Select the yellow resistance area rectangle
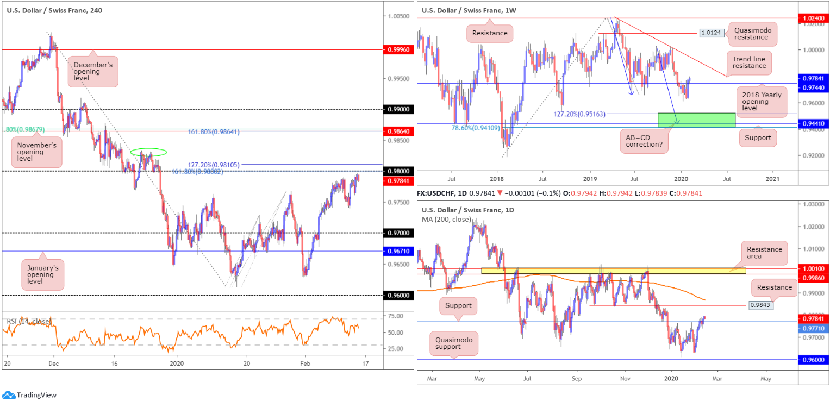 point(614,271)
